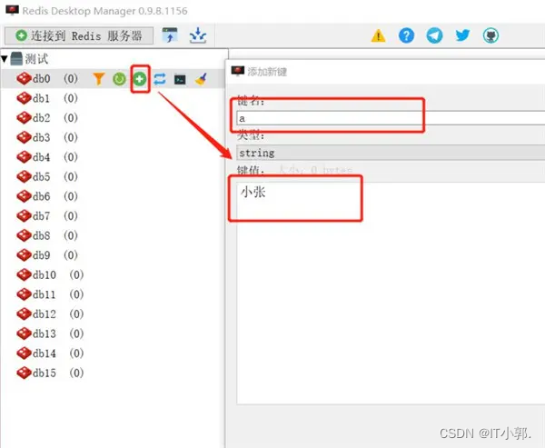The height and width of the screenshot is (448, 545).
Task: Select the db7 database row
Action: click(113, 216)
